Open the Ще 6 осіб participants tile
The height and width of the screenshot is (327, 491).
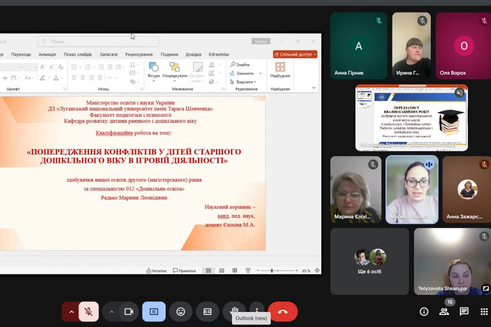369,262
